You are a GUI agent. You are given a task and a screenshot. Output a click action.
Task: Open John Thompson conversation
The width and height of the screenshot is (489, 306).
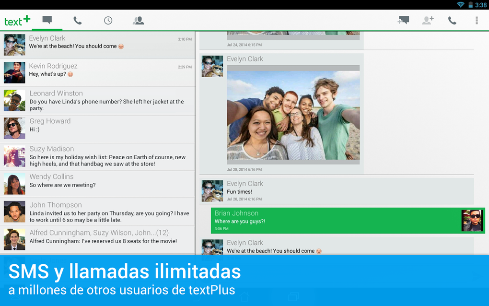(x=98, y=212)
